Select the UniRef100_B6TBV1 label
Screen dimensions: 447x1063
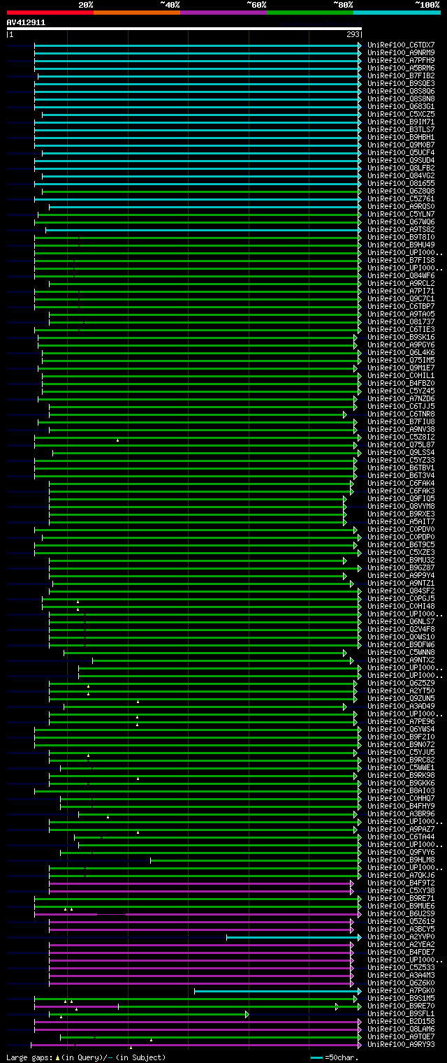point(401,468)
